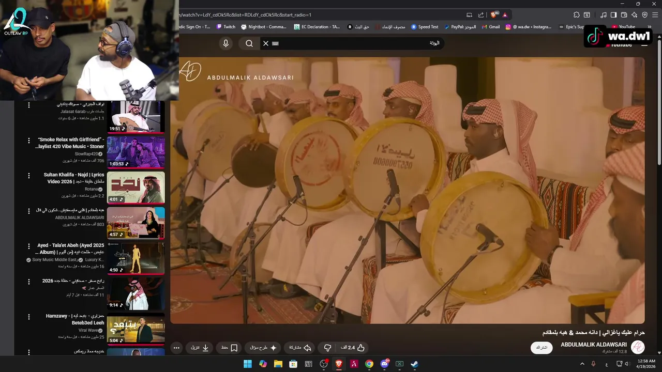Viewport: 662px width, 372px height.
Task: Open ABDULMALIK ALDAWSARI channel name
Action: [x=594, y=345]
